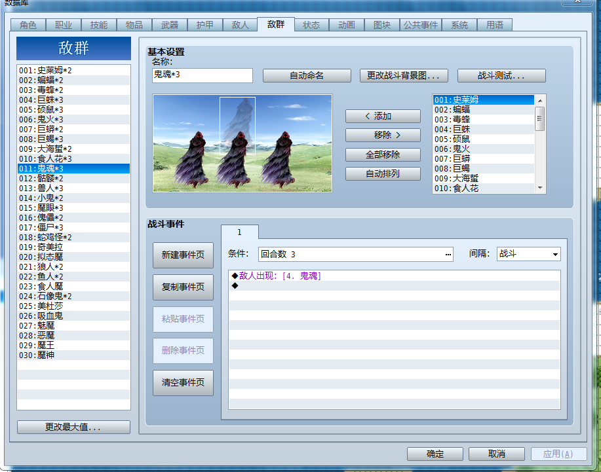Go to the 系统 tab

[459, 25]
